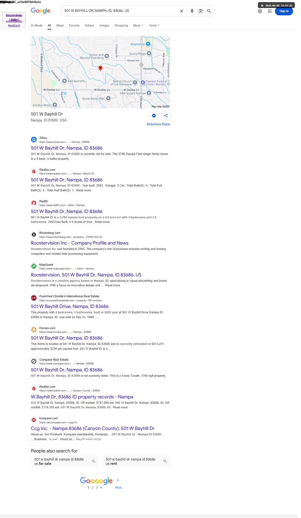Viewport: 301px width, 518px height.
Task: Click the Next page link
Action: click(x=118, y=487)
